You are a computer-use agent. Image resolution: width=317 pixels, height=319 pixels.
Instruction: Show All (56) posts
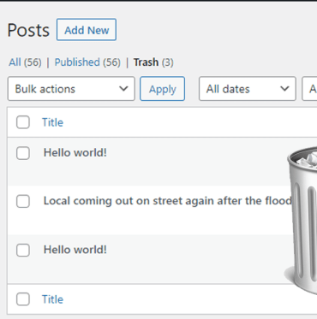[x=25, y=62]
